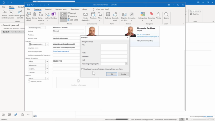Open Calendar view in navigation bar

[9, 115]
